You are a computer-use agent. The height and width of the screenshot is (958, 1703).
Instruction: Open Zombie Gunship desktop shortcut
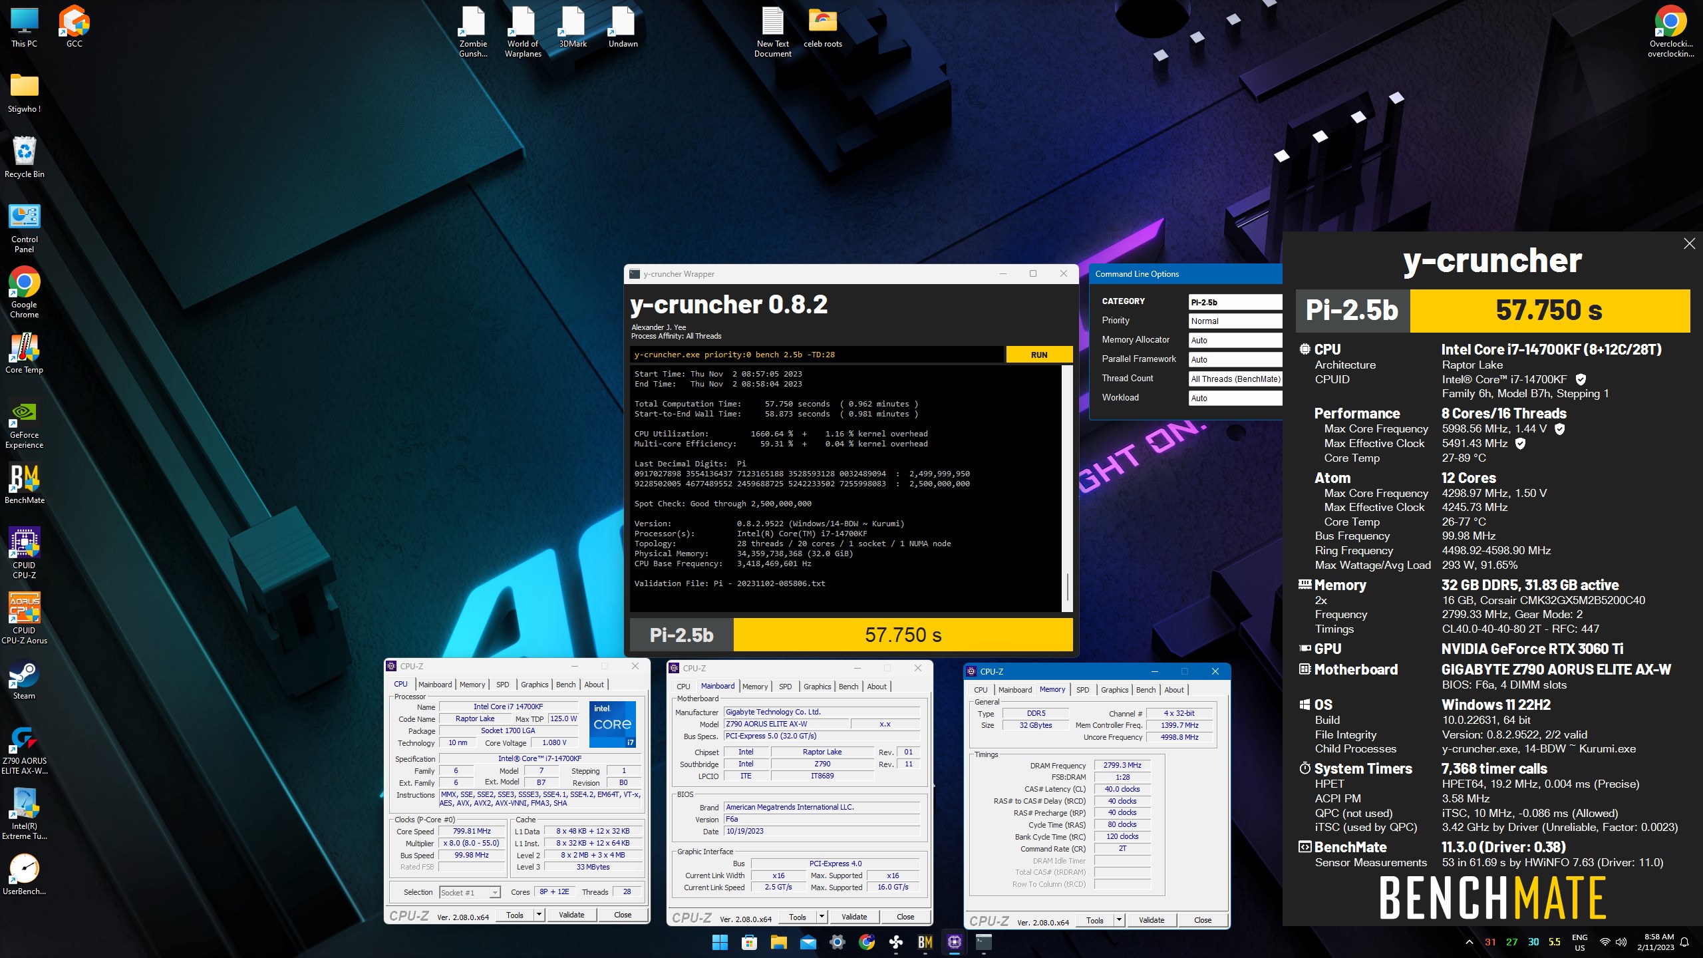(x=473, y=31)
